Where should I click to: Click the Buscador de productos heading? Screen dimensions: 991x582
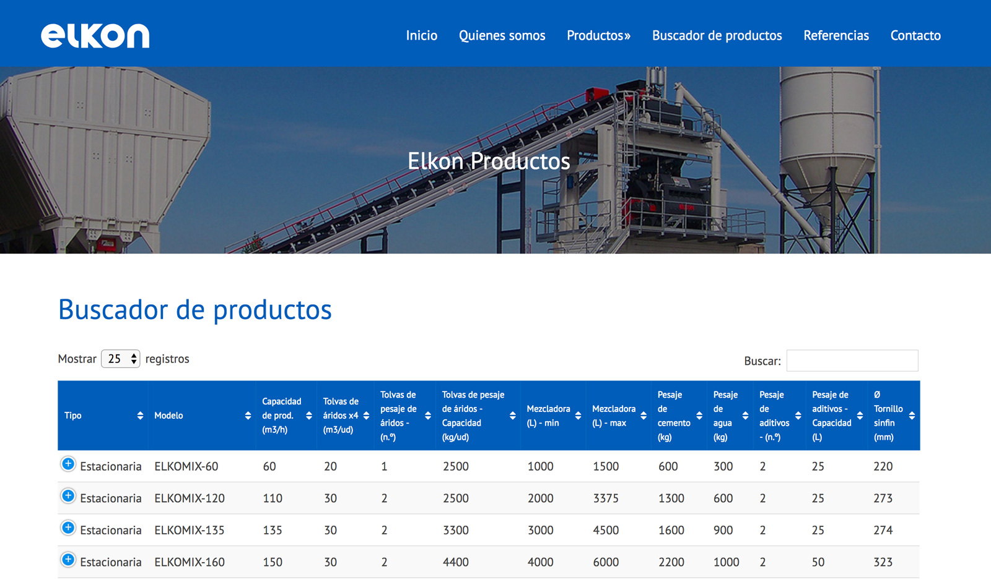195,309
